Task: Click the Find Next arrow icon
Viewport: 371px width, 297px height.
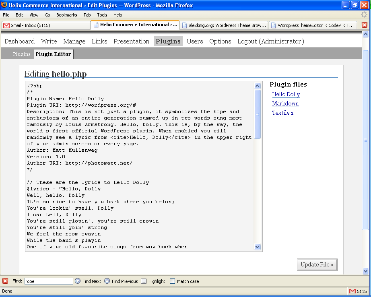Action: pos(78,281)
